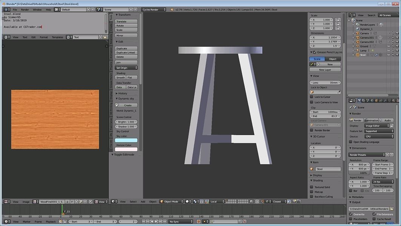Jump to the first frame in timeline

[143, 221]
